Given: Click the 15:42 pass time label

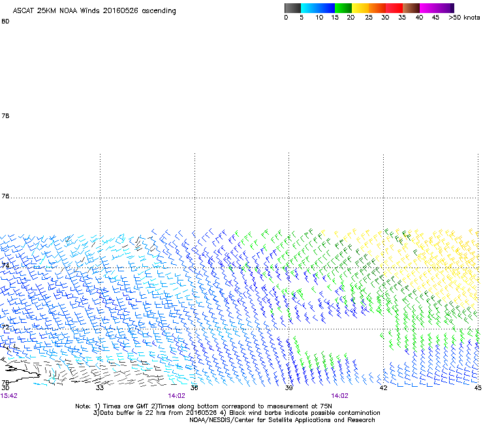Looking at the screenshot, I should click(x=9, y=396).
